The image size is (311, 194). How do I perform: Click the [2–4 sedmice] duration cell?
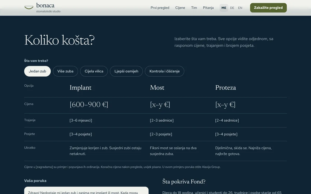click(227, 120)
